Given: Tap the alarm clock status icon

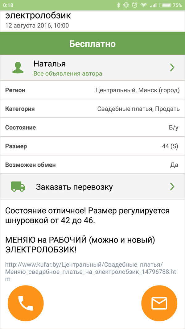Looking at the screenshot, I should pos(134,5).
